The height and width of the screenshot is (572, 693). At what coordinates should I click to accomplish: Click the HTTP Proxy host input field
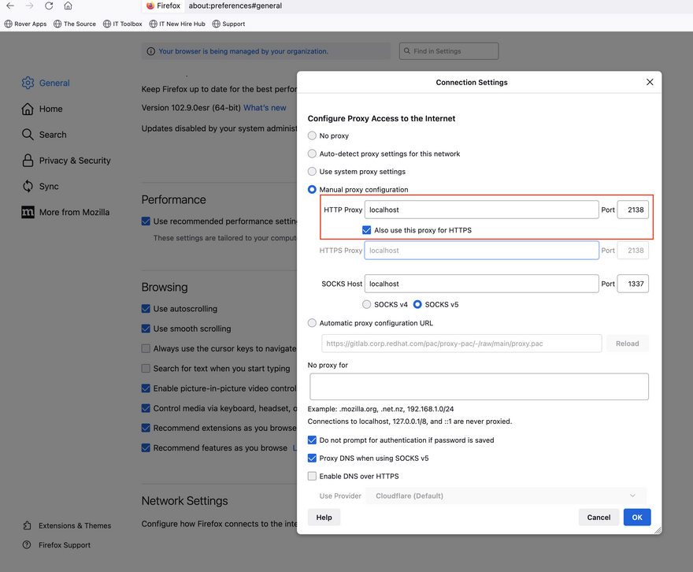click(x=481, y=210)
